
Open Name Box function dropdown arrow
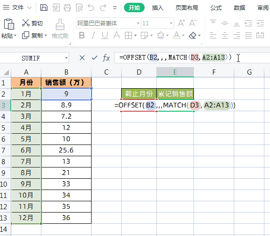click(x=66, y=58)
